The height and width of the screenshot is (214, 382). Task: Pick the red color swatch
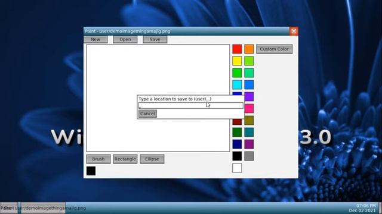point(237,49)
